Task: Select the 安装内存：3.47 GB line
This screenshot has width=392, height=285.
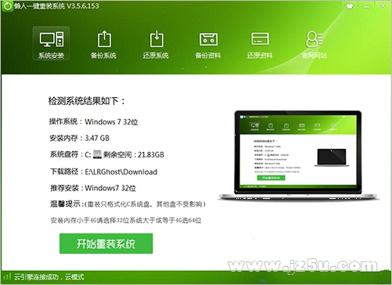Action: click(x=80, y=138)
